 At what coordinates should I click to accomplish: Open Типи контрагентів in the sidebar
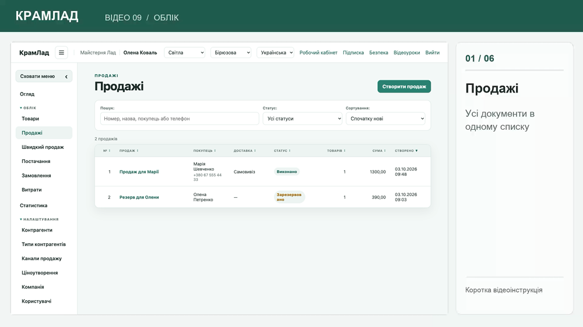coord(44,244)
